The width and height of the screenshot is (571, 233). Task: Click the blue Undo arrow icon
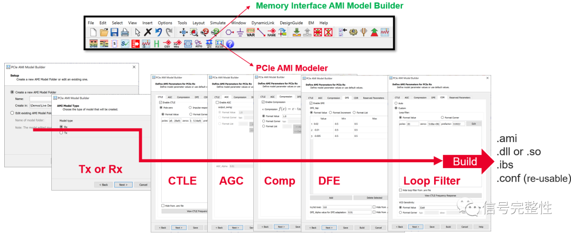coord(159,32)
